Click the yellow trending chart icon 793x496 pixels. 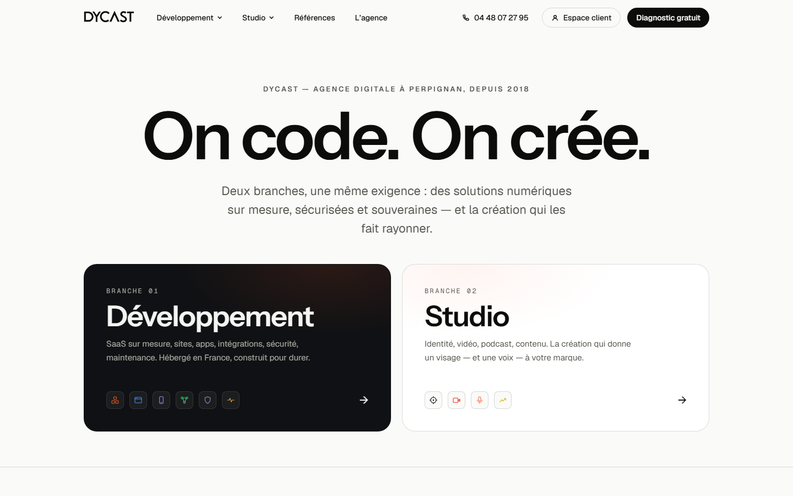503,400
